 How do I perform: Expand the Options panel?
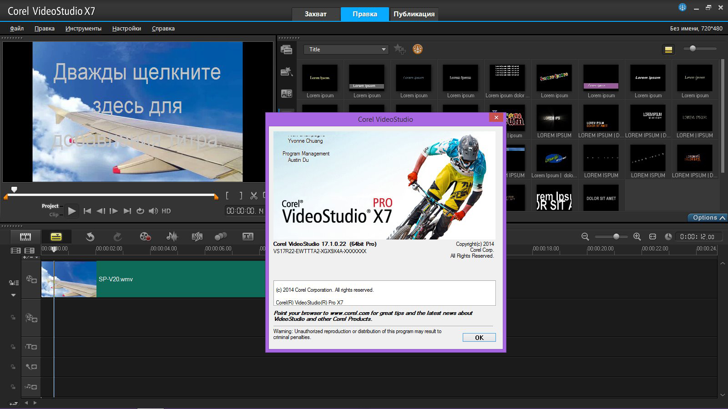click(x=708, y=218)
